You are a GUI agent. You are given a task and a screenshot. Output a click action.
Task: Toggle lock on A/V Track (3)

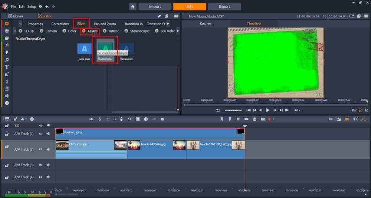7,165
